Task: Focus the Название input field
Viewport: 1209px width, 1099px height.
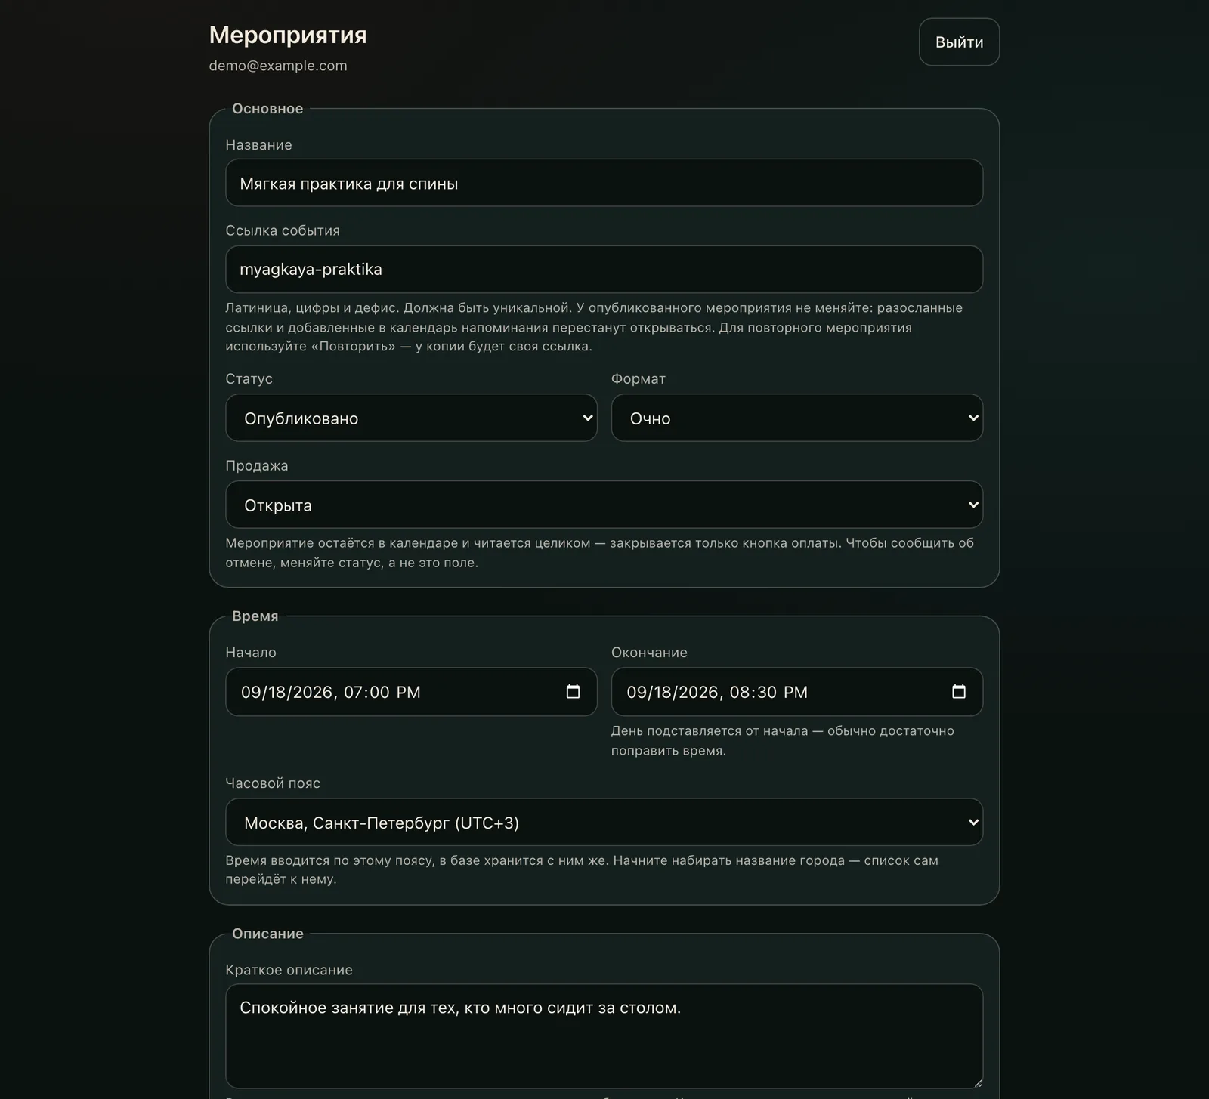Action: coord(604,183)
